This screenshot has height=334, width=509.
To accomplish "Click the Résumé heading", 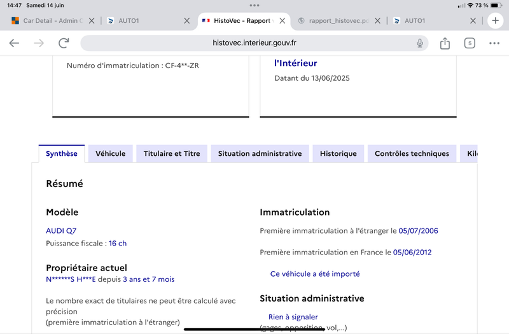I will (65, 184).
